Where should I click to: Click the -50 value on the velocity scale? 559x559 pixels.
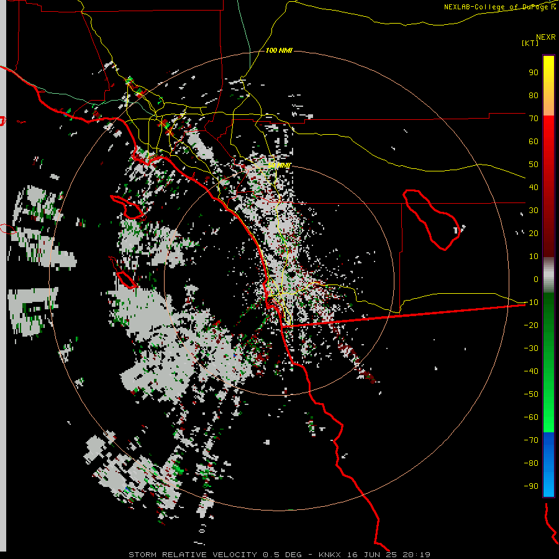[x=531, y=394]
